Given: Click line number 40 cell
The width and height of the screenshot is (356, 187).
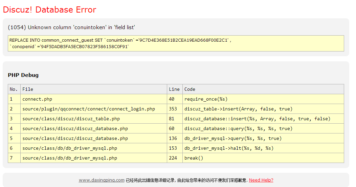Looking at the screenshot, I should [x=175, y=99].
